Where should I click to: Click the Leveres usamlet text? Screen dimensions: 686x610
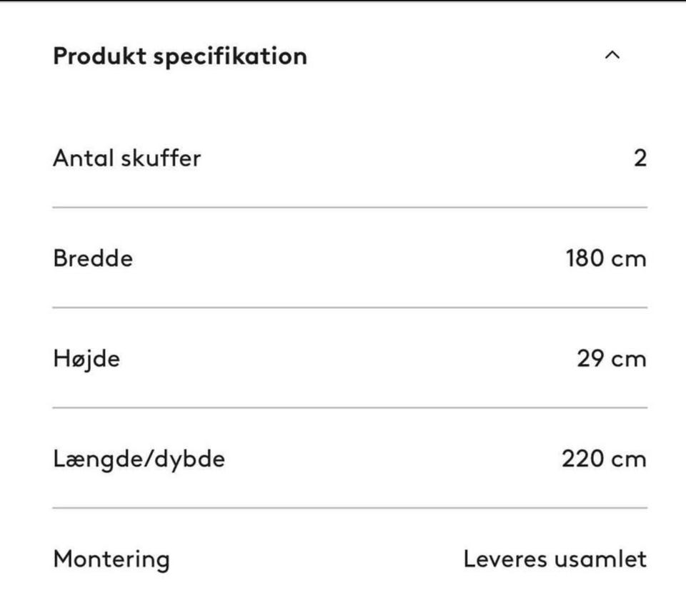click(x=555, y=559)
